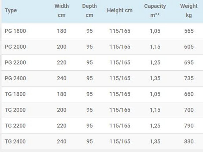Select the TG 2400 type cell

coord(15,142)
